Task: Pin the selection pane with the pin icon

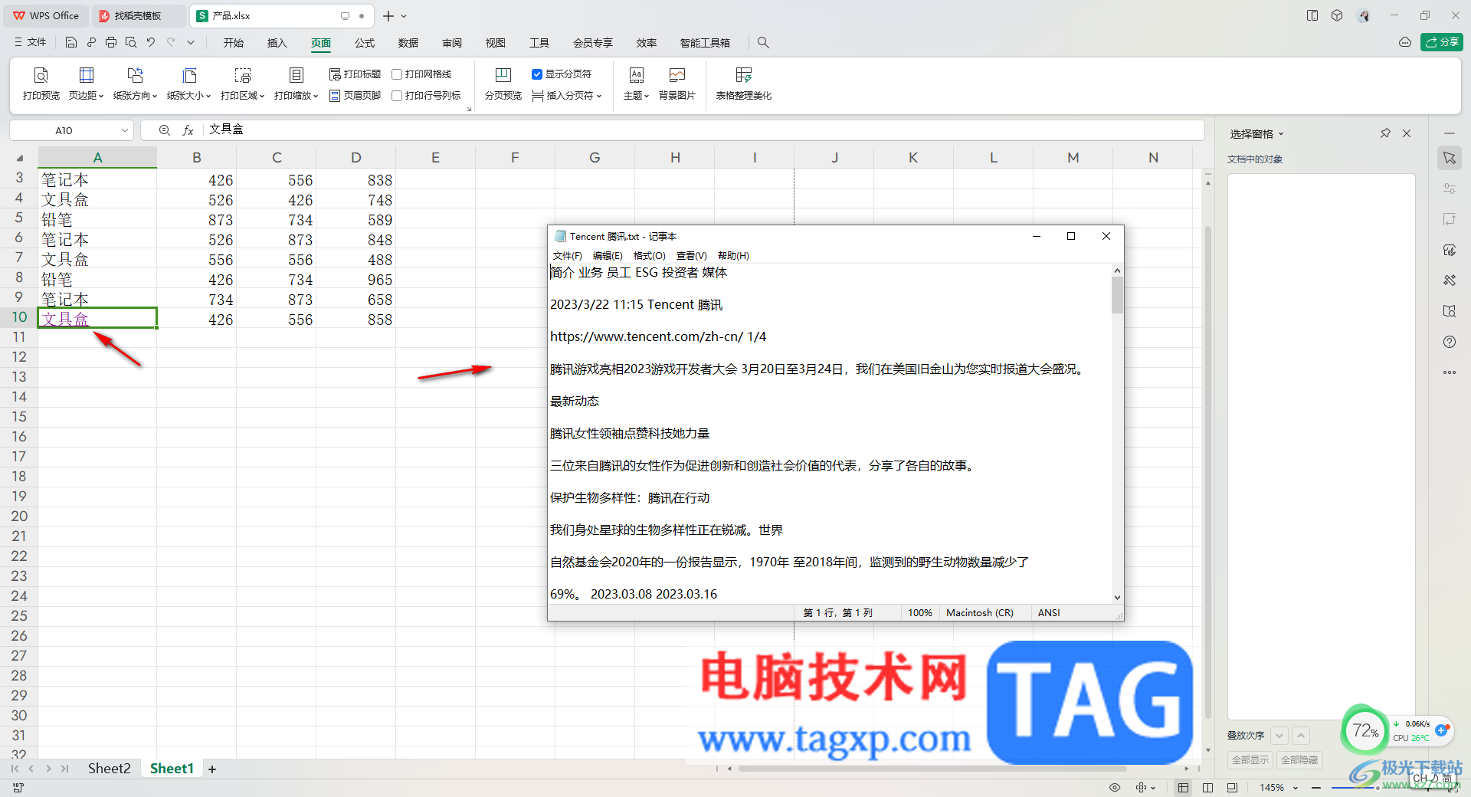Action: point(1385,133)
